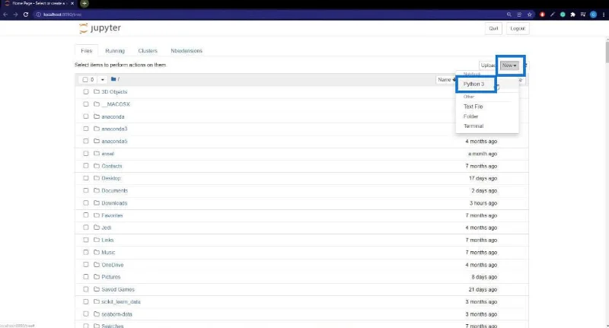Click the folder icon next to seaborn-data
The height and width of the screenshot is (328, 609).
97,314
